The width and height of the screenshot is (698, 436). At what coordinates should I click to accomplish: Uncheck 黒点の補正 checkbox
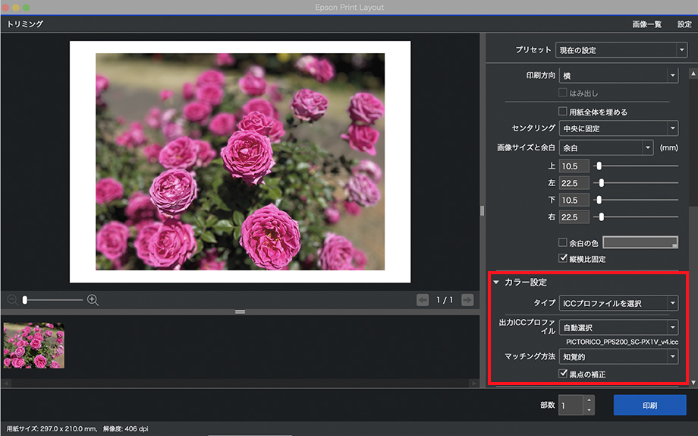pos(563,374)
